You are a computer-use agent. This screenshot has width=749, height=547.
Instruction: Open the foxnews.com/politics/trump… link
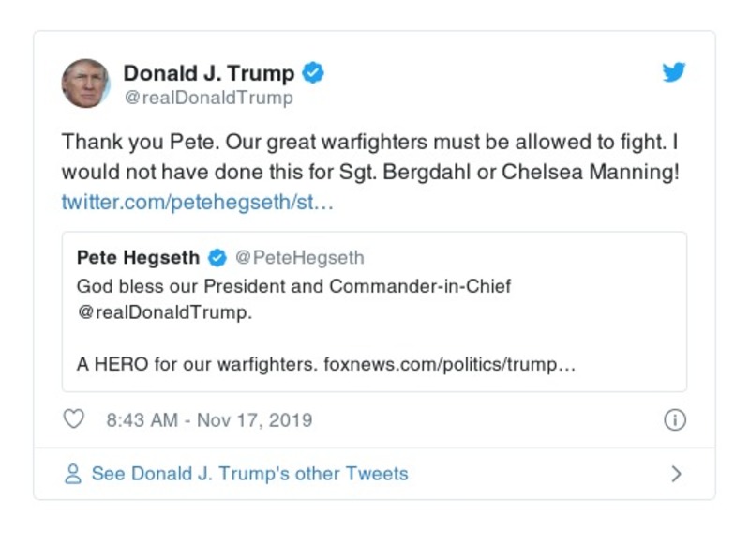pos(449,364)
